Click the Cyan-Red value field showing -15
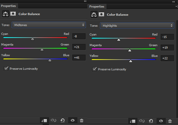The image size is (178, 125). [x=167, y=37]
